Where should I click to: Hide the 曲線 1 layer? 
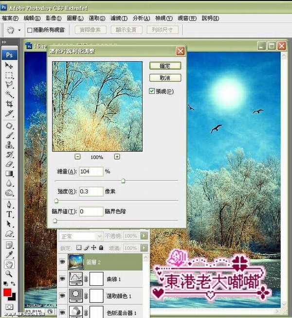[x=62, y=279]
